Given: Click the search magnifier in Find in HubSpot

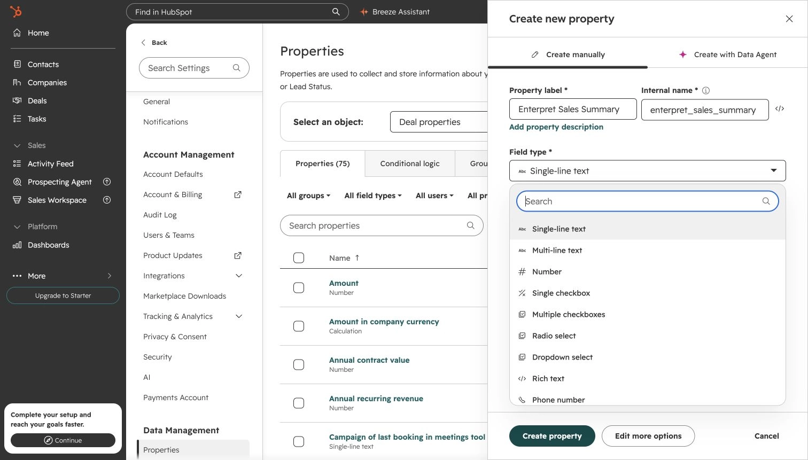Looking at the screenshot, I should pos(336,12).
